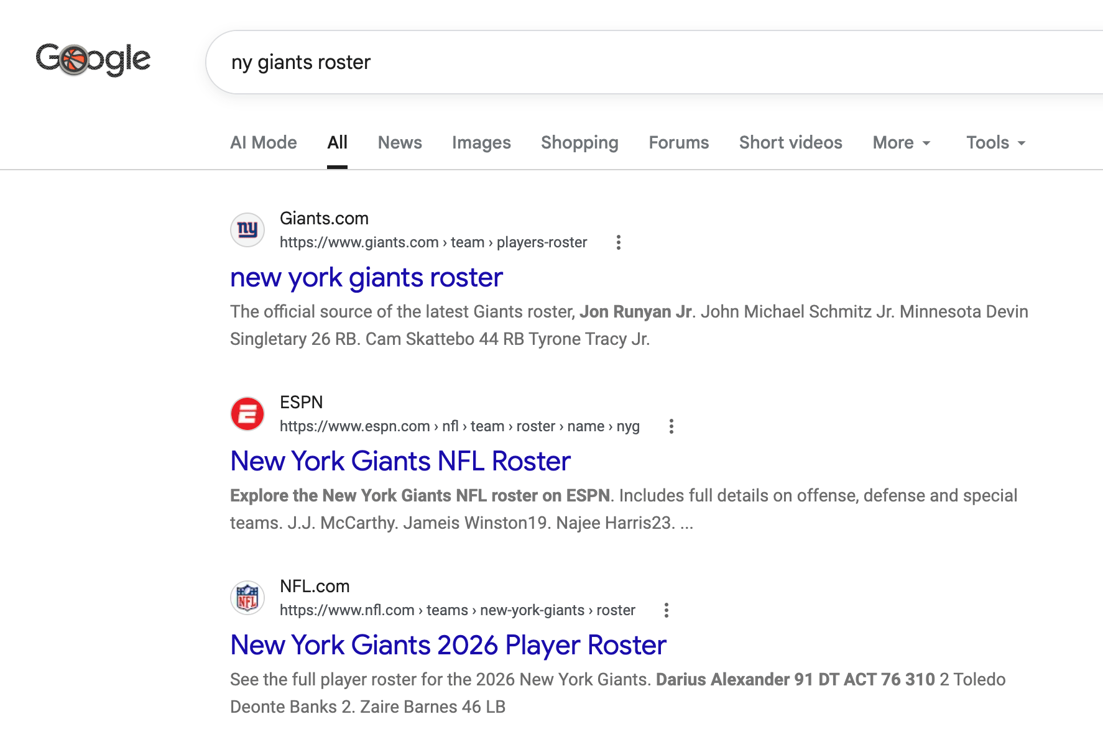This screenshot has width=1103, height=732.
Task: Switch to the News tab
Action: coord(400,143)
